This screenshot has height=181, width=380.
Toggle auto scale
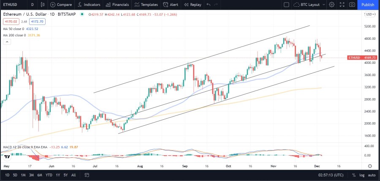372,175
